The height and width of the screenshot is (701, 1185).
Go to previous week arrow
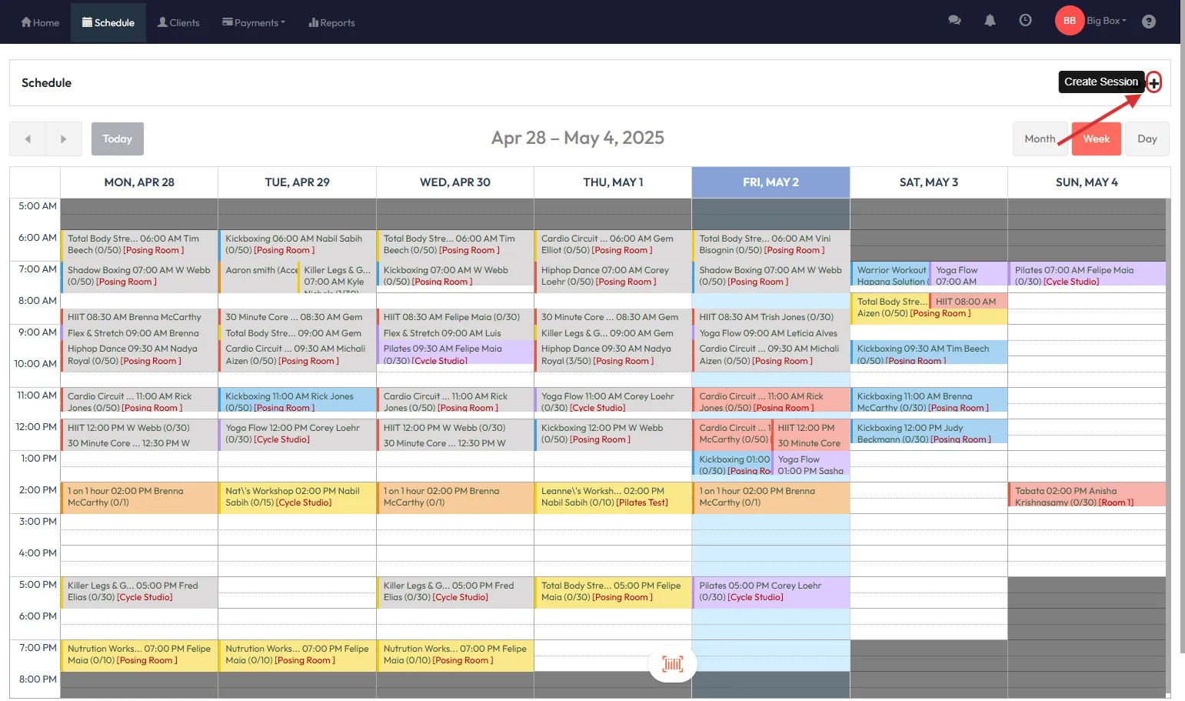click(28, 139)
